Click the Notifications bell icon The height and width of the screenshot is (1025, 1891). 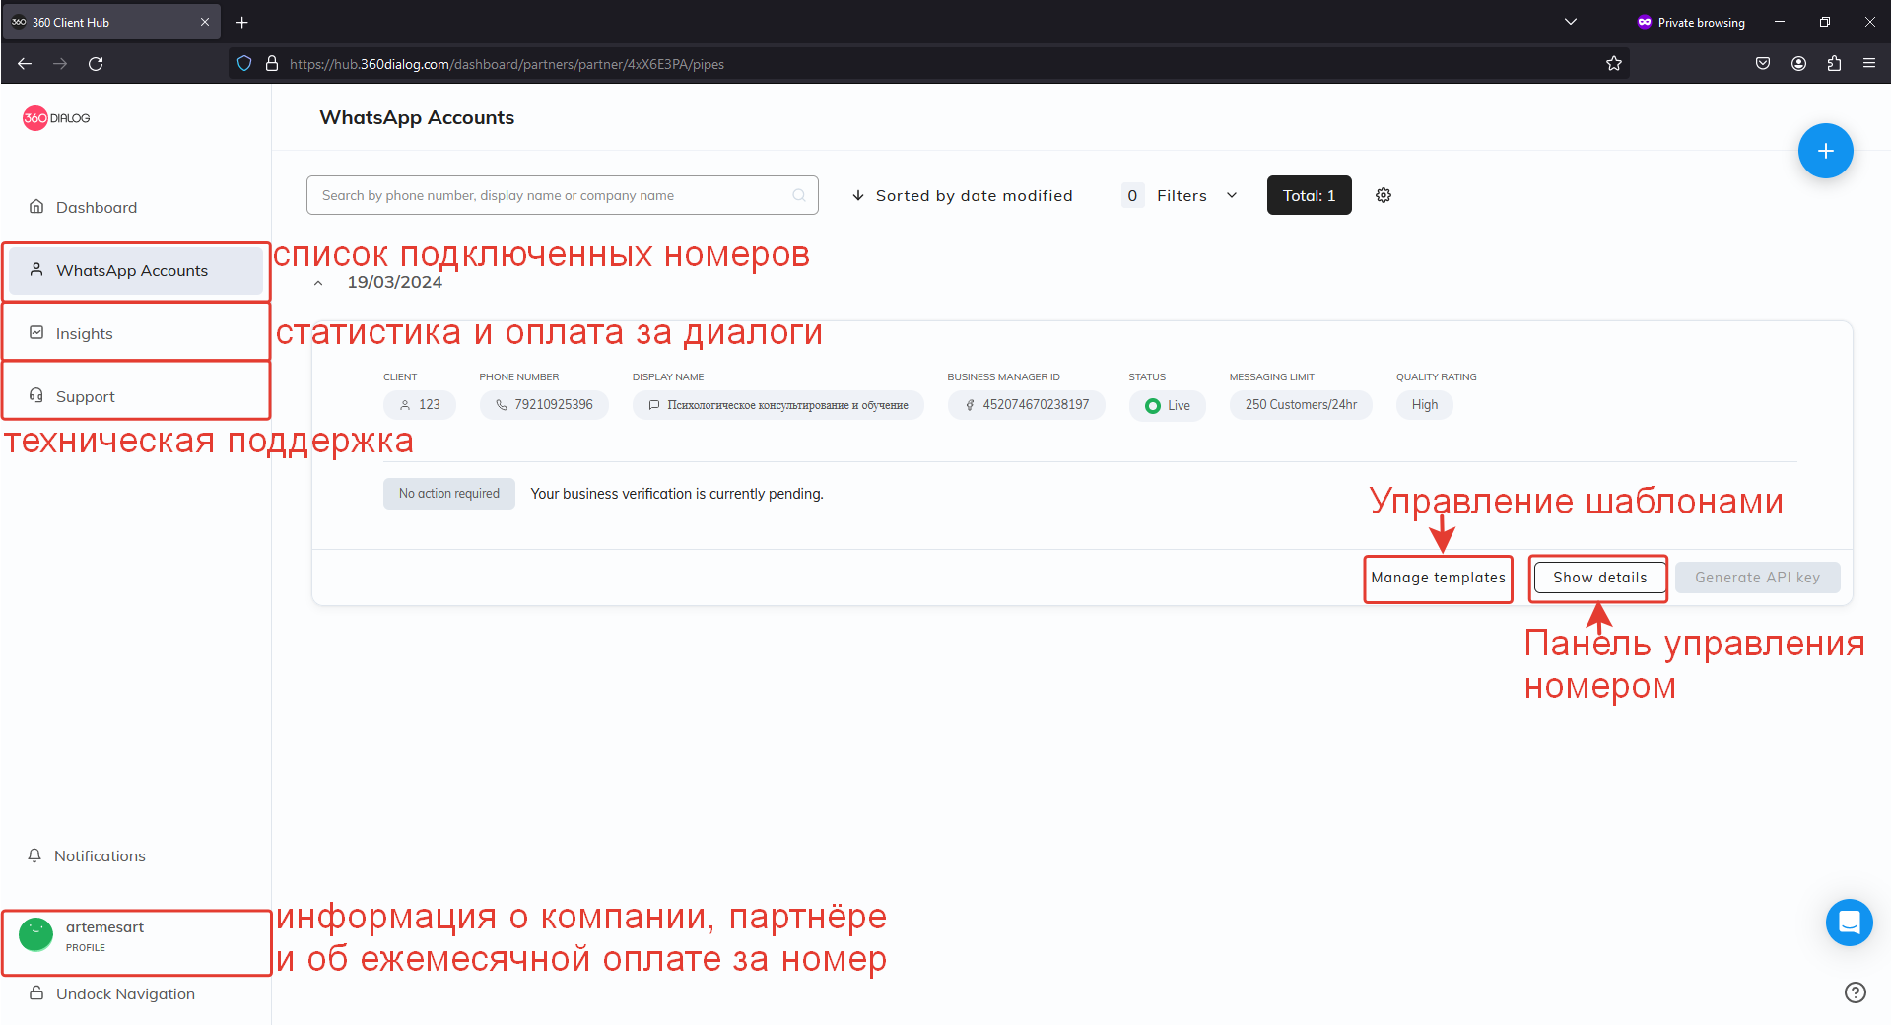pos(34,854)
